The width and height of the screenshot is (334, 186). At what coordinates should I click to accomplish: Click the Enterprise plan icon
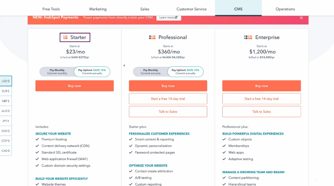click(x=248, y=37)
